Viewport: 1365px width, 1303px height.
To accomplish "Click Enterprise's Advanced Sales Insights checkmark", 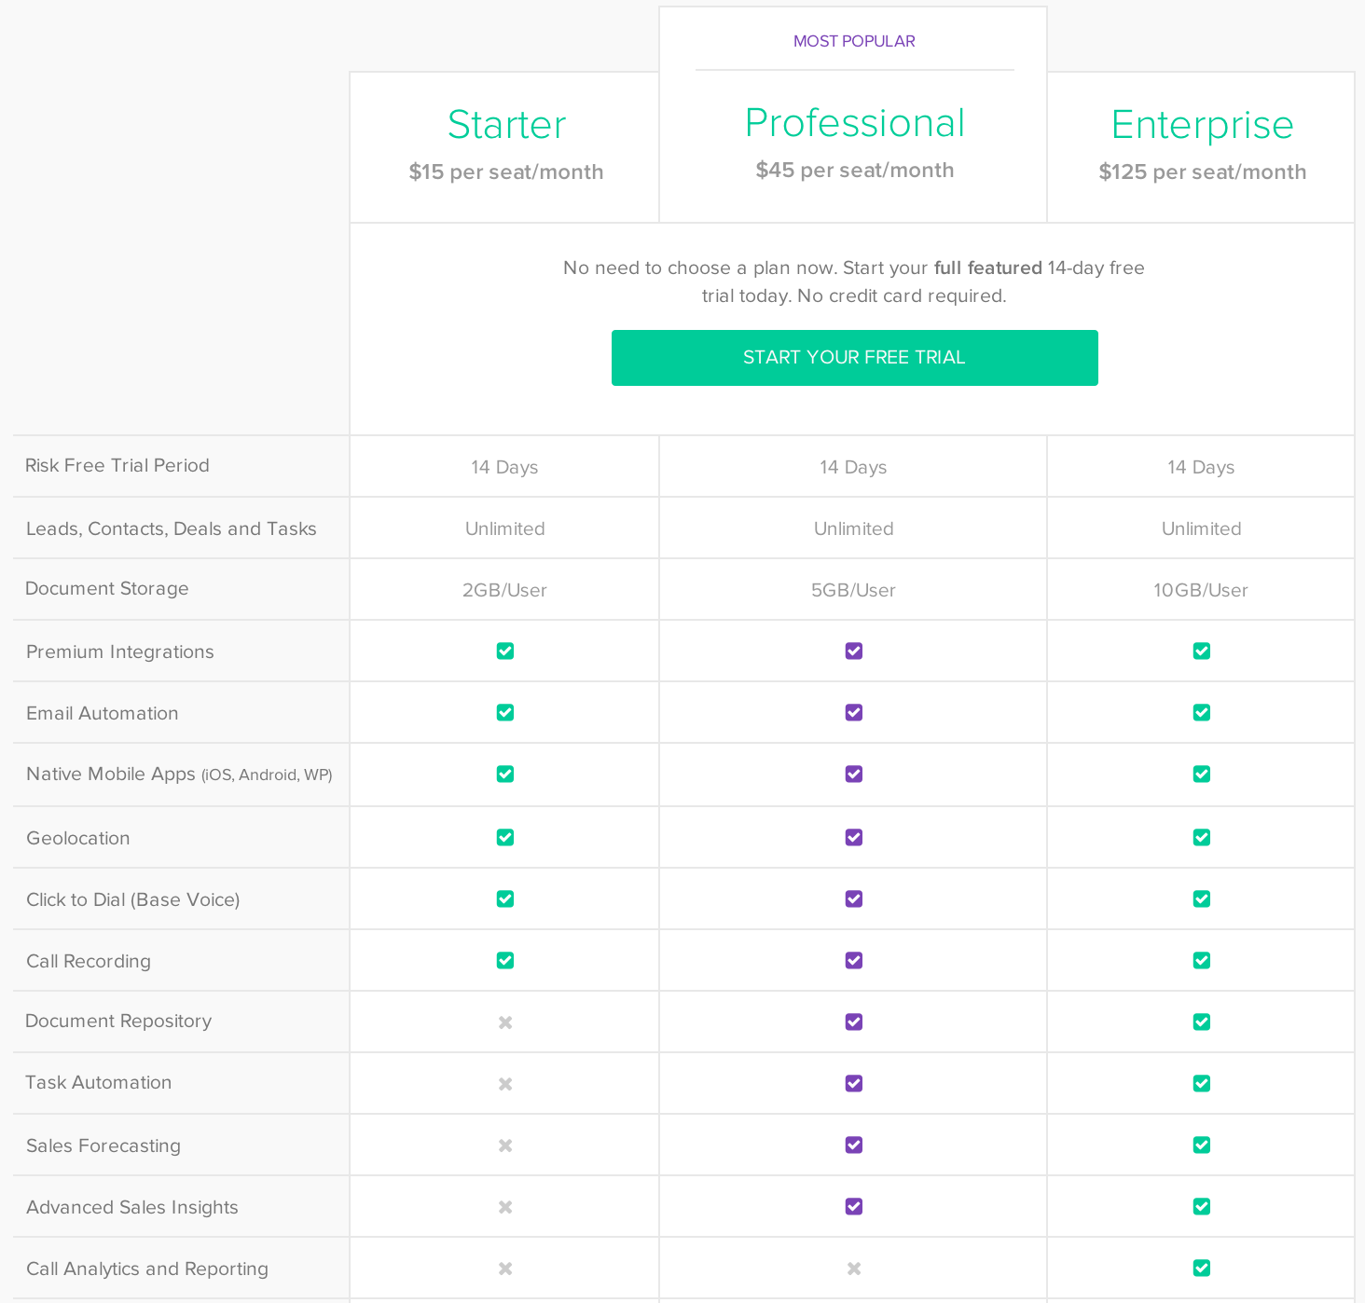I will [x=1202, y=1206].
